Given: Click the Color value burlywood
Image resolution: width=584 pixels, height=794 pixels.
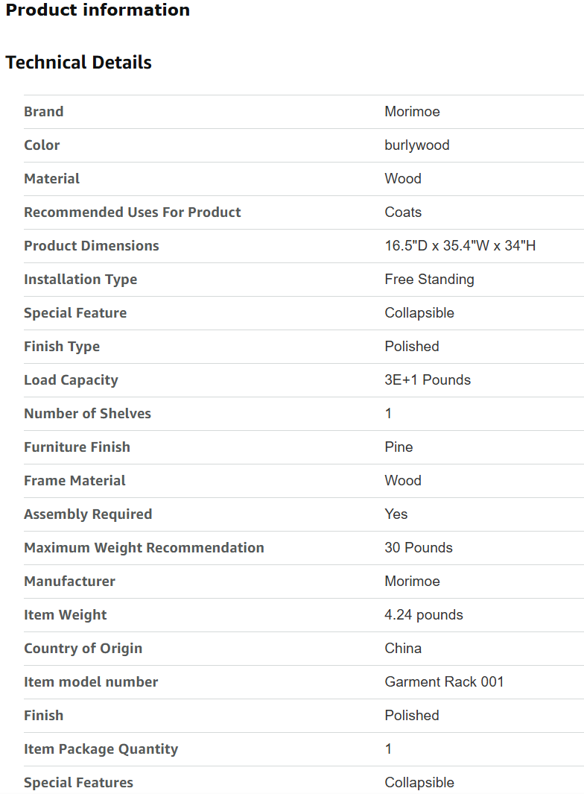Looking at the screenshot, I should tap(417, 145).
